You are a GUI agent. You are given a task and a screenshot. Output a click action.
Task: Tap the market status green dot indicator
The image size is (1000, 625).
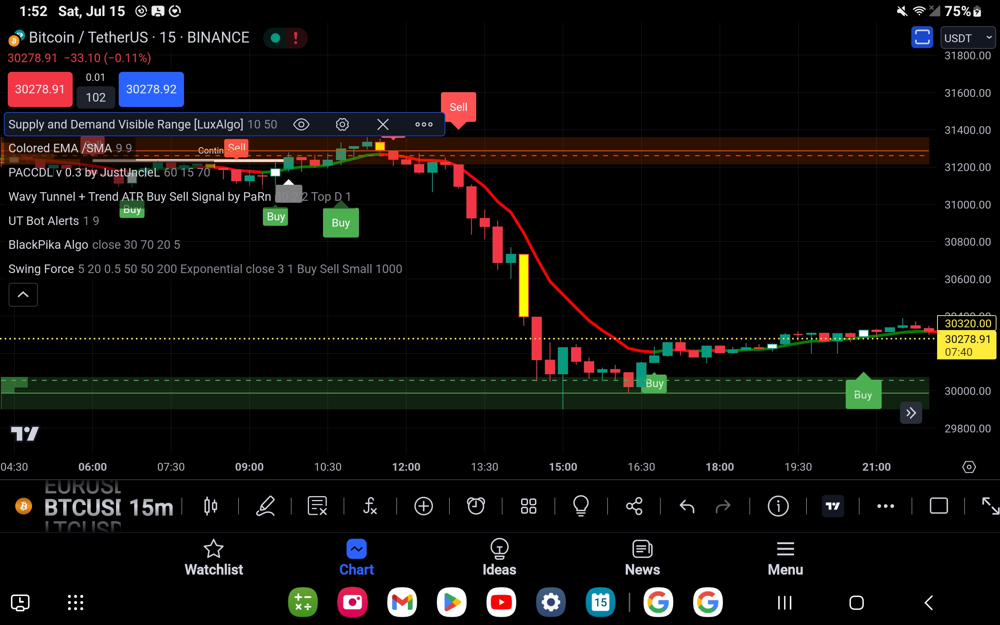click(x=275, y=38)
